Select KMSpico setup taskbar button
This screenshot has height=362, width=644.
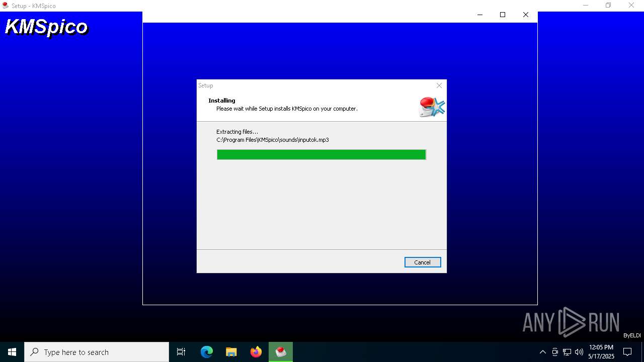point(281,352)
